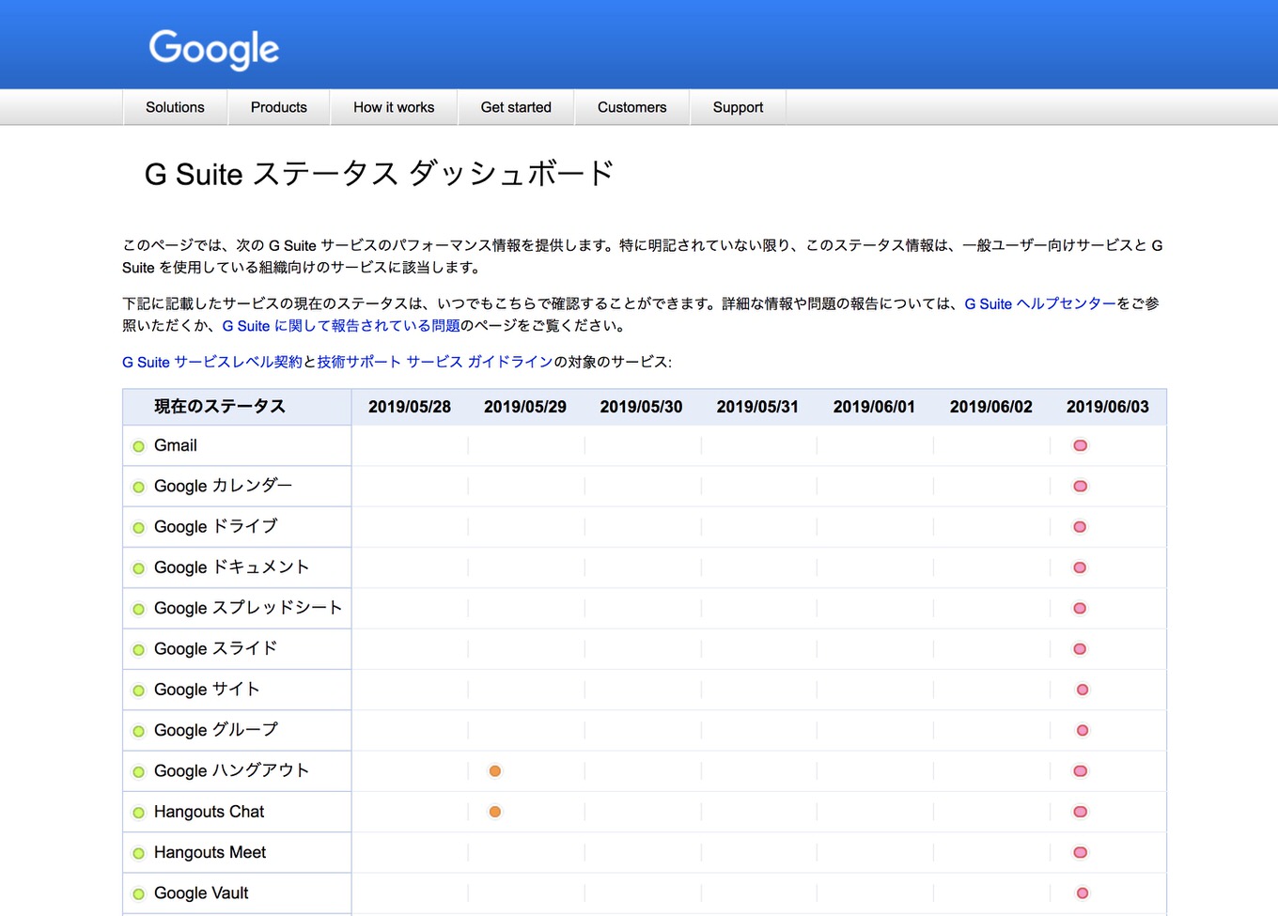
Task: Select the Google ドライブ service name
Action: (x=216, y=526)
